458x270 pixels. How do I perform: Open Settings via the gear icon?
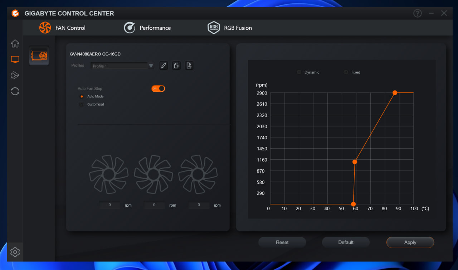point(15,252)
